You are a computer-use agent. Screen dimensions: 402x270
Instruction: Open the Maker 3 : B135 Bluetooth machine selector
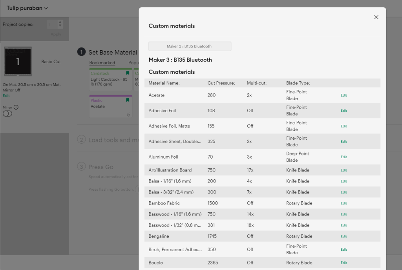pyautogui.click(x=190, y=46)
